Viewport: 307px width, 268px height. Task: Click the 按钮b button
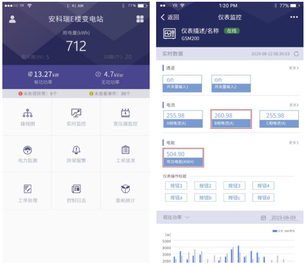coord(205,198)
